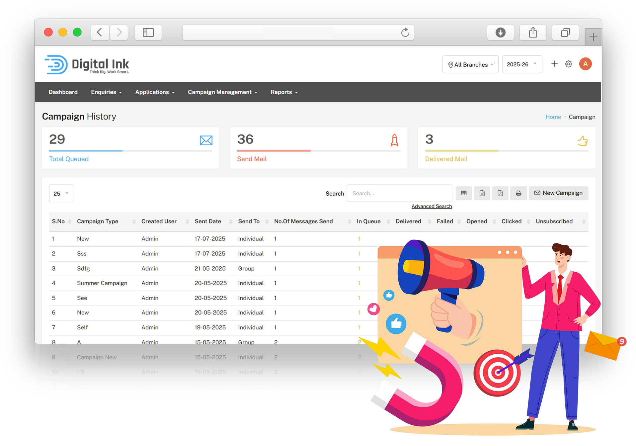Click the settings gear icon in header
The width and height of the screenshot is (636, 446).
568,64
